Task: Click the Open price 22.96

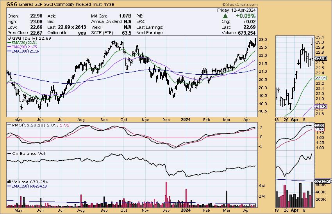Action: pos(36,16)
